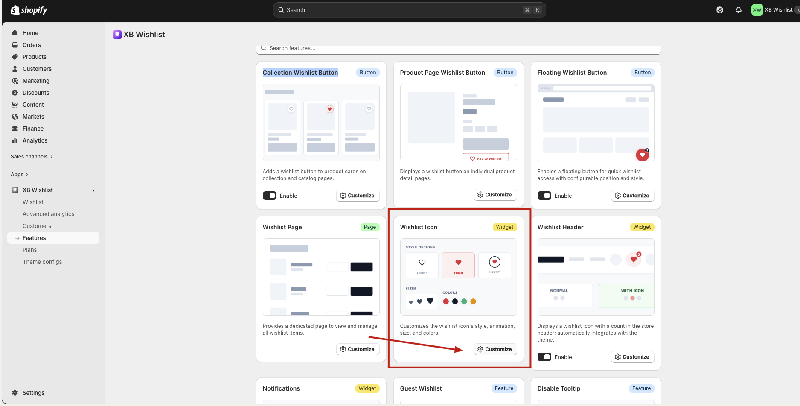
Task: Open the notifications bell
Action: coord(739,10)
